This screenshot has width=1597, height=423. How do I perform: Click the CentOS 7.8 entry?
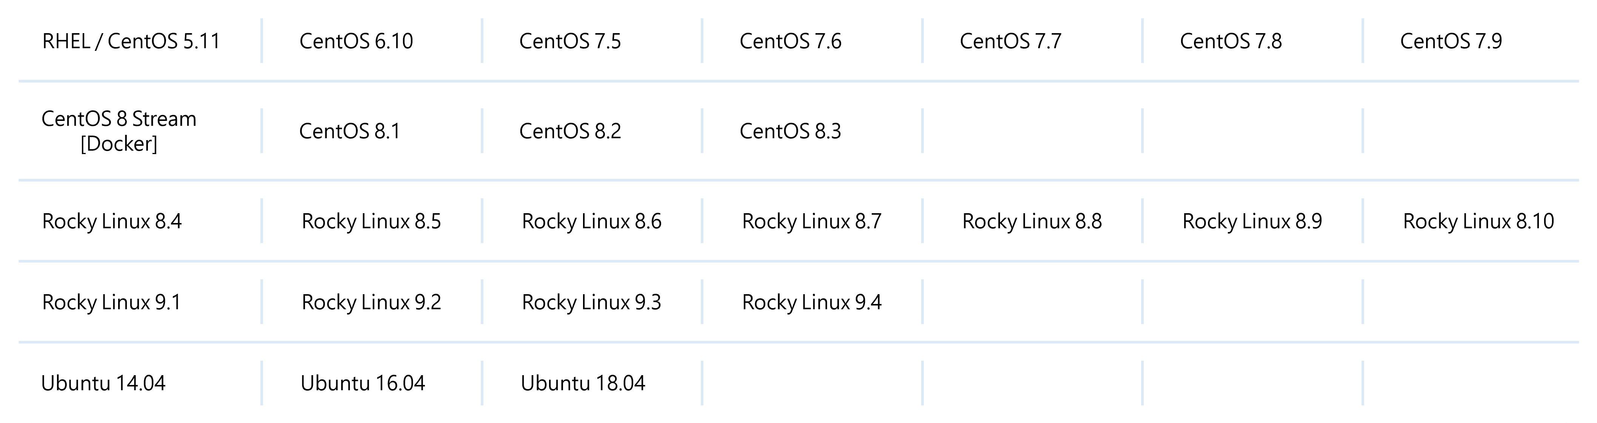tap(1231, 41)
